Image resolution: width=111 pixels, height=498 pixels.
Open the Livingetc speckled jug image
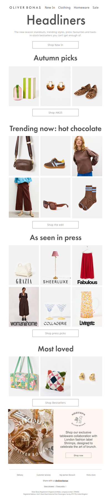87,307
